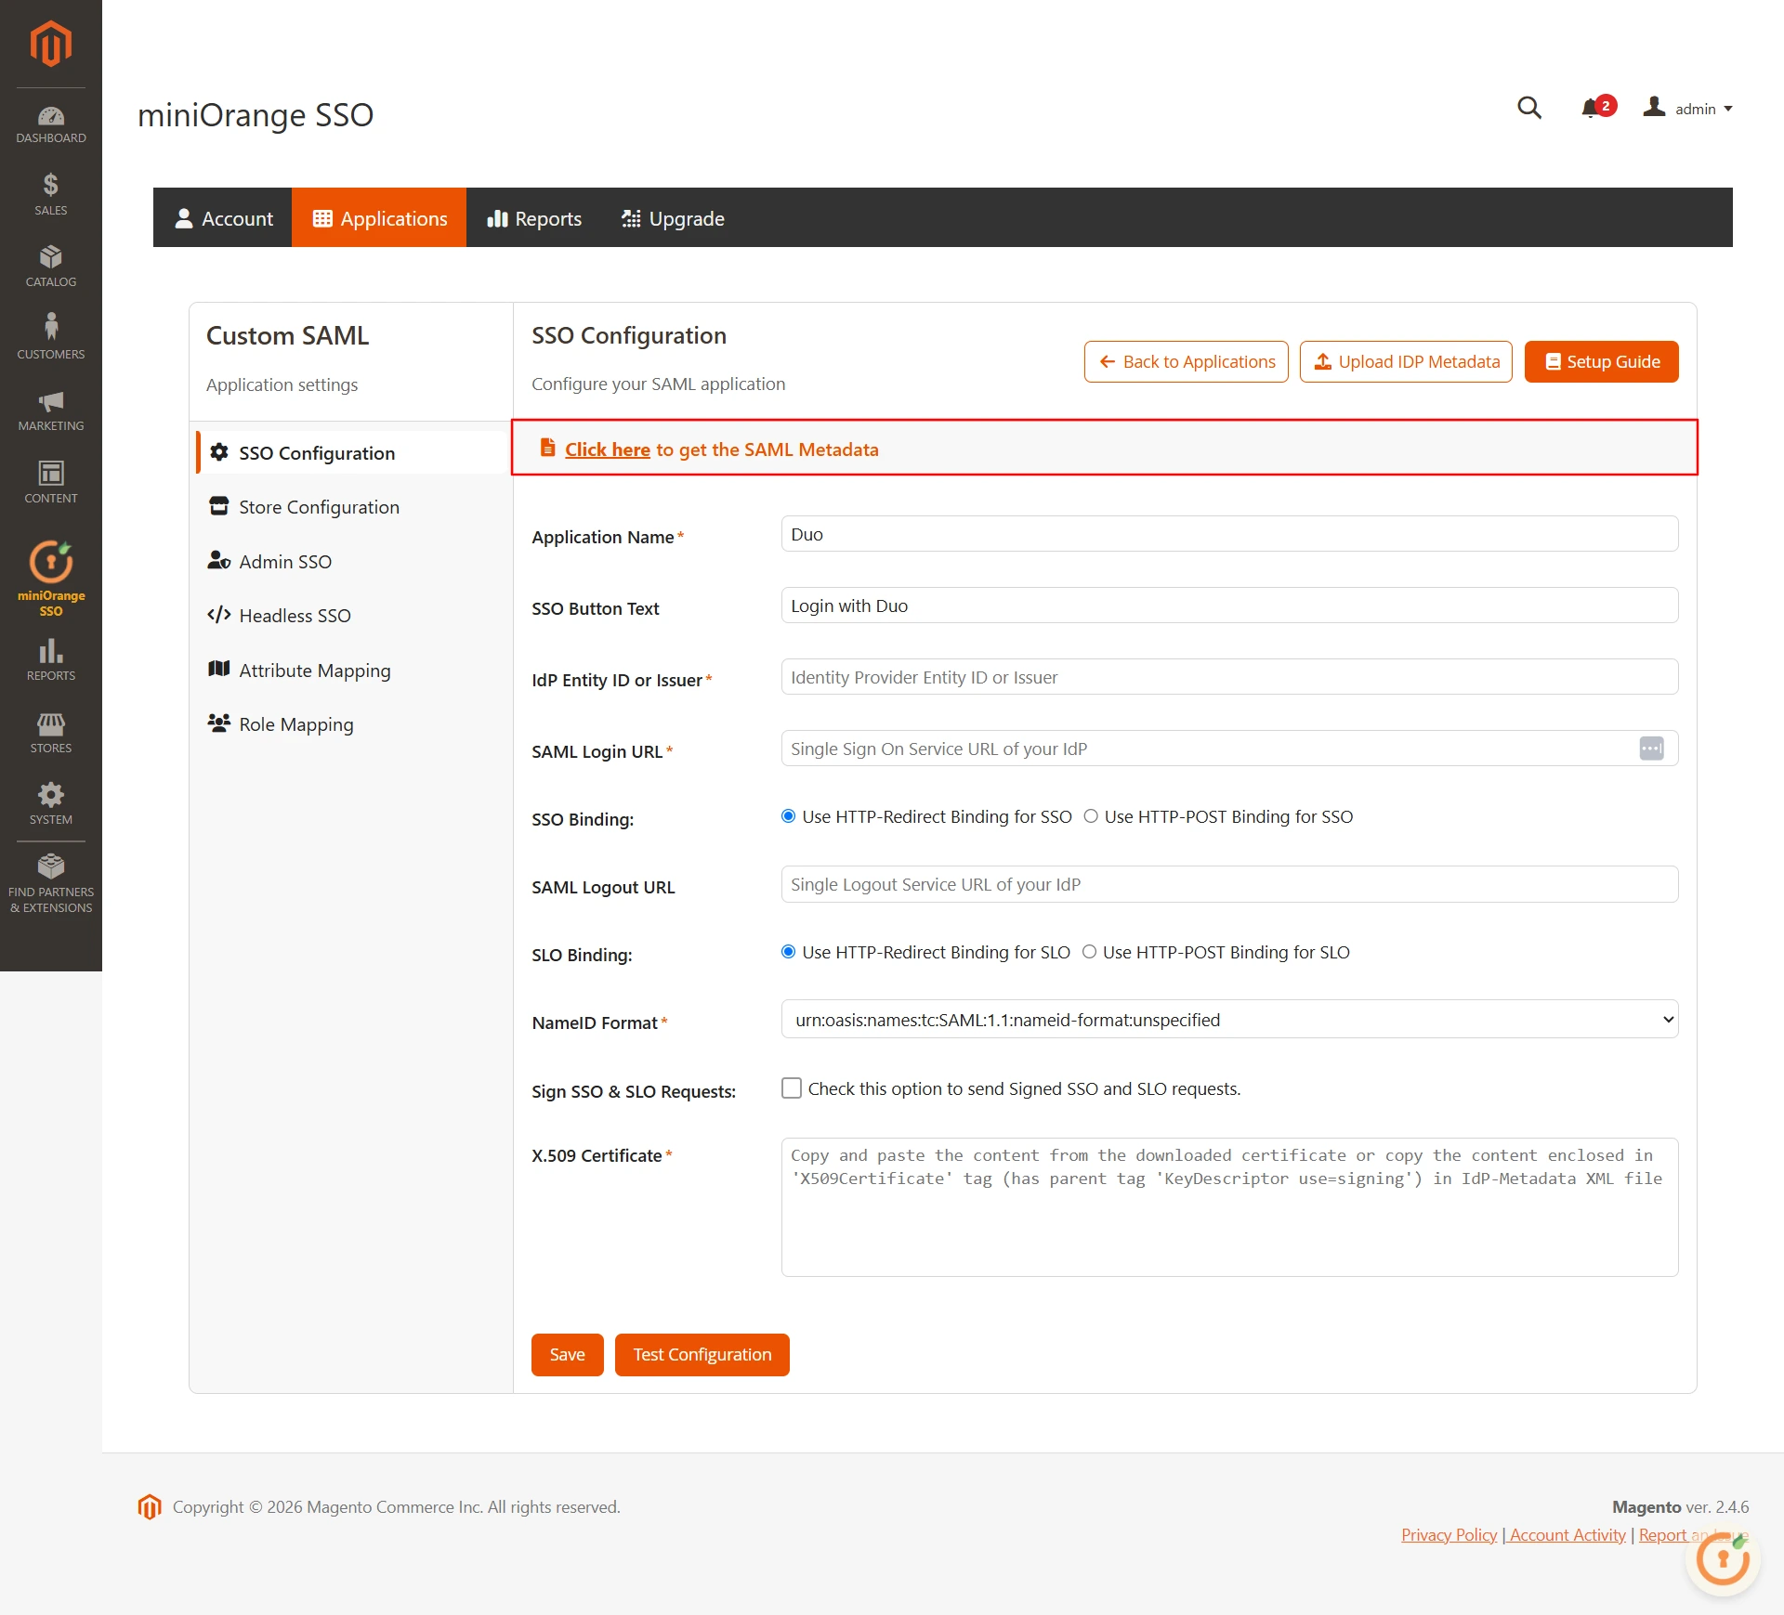
Task: Open Attribute Mapping settings
Action: click(352, 670)
